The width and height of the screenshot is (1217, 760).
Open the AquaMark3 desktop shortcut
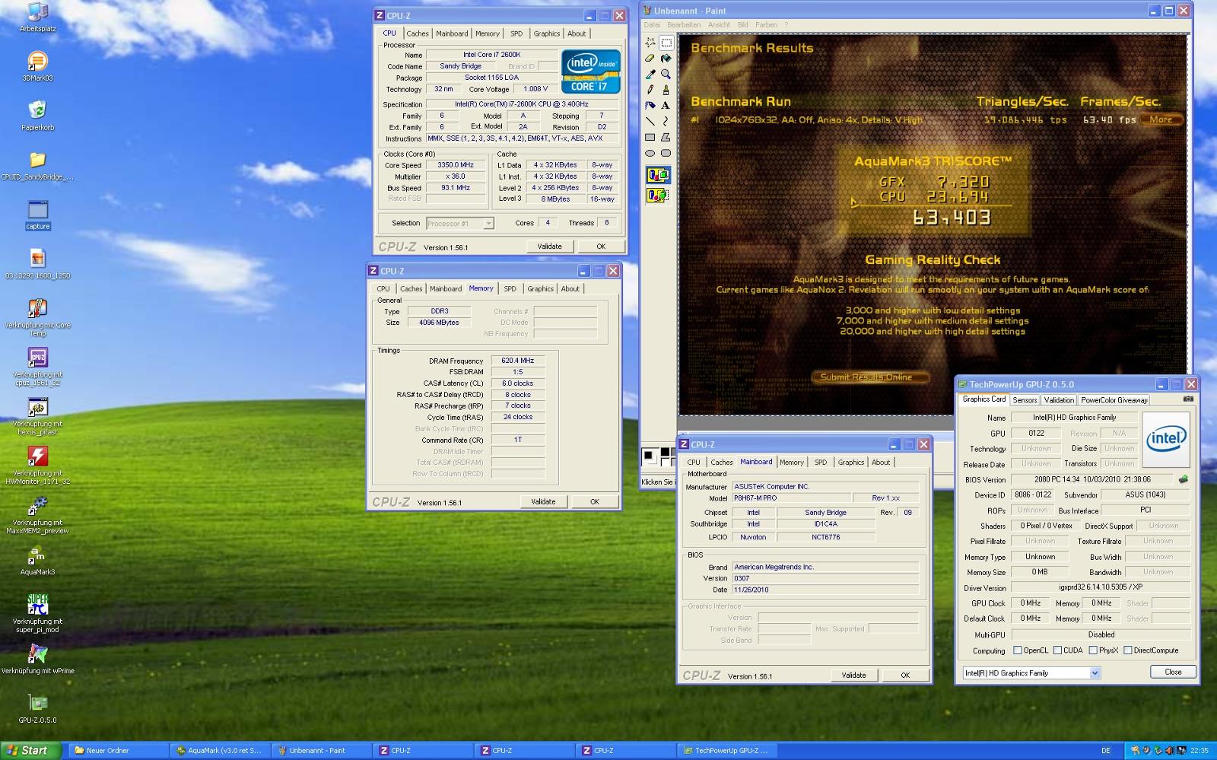tap(37, 561)
